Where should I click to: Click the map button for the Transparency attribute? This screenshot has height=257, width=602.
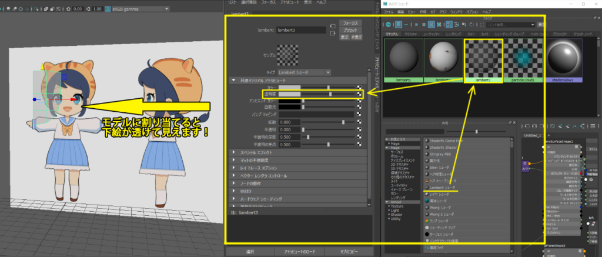(x=359, y=94)
